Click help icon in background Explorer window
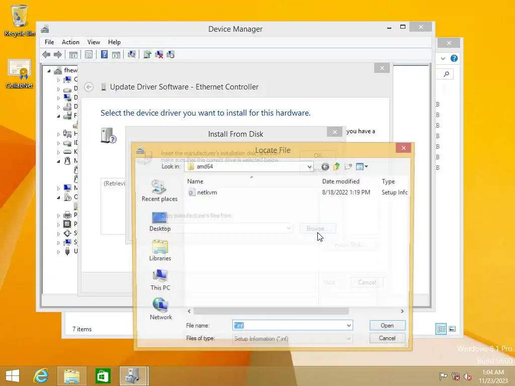The height and width of the screenshot is (386, 515). (x=454, y=58)
